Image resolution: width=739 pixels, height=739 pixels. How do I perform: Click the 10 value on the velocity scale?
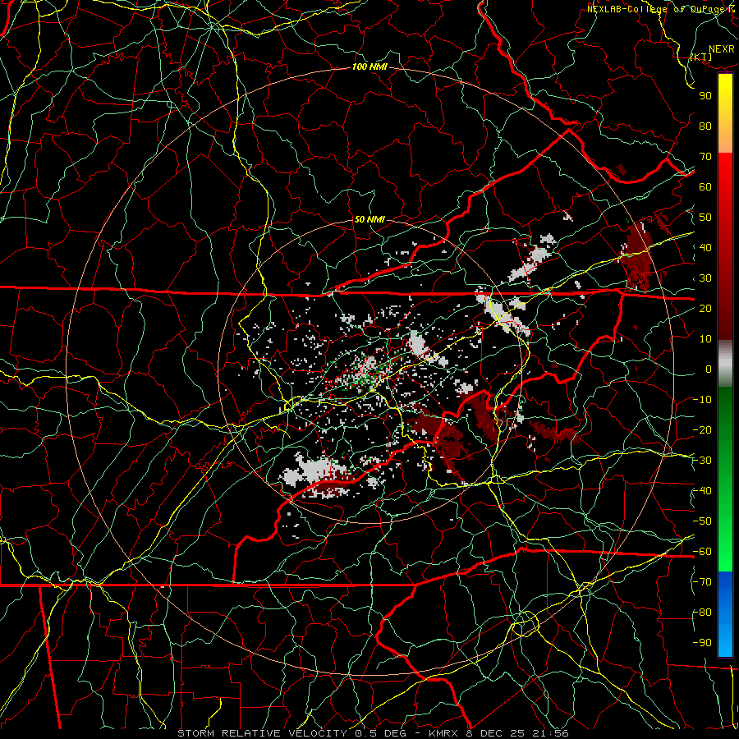705,339
